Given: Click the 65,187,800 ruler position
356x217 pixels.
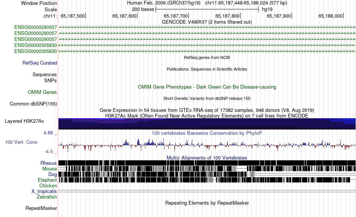Looking at the screenshot, I should [x=228, y=16].
